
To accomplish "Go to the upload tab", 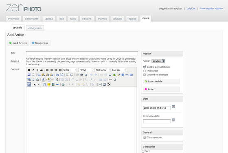I will (49, 19).
